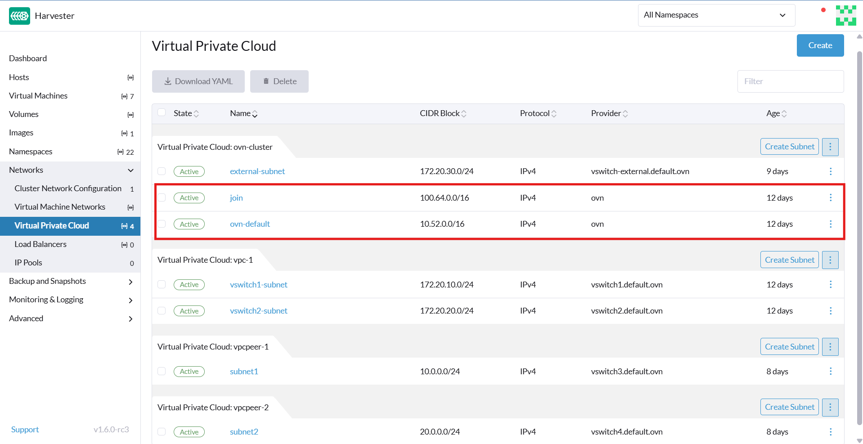The image size is (863, 444).
Task: Click inside the Filter input field
Action: pyautogui.click(x=790, y=81)
